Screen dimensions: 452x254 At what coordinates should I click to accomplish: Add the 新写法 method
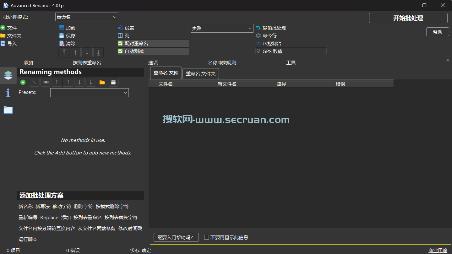tap(42, 207)
